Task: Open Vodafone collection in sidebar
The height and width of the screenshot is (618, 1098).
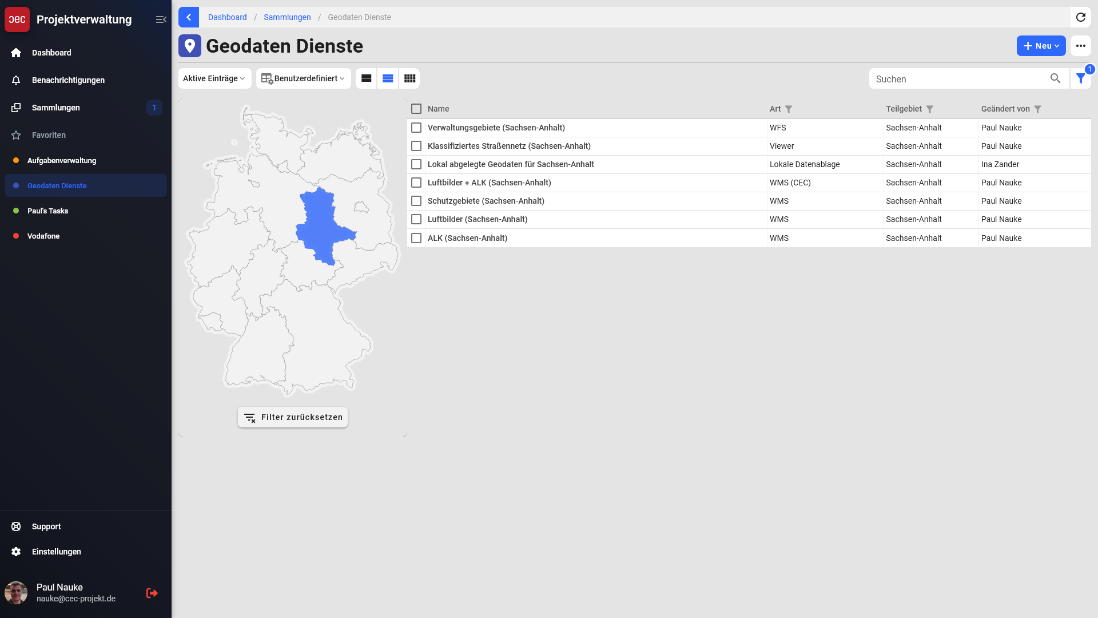Action: tap(43, 236)
